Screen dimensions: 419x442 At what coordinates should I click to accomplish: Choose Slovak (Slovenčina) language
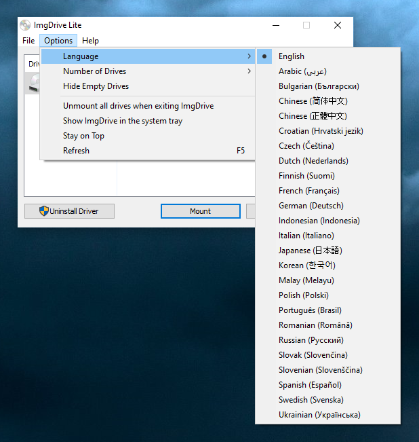tap(328, 355)
